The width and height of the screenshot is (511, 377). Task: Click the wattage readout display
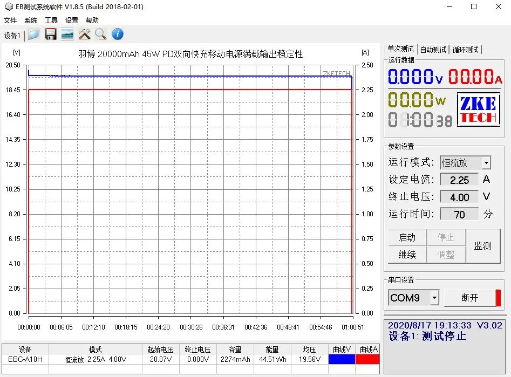click(417, 100)
